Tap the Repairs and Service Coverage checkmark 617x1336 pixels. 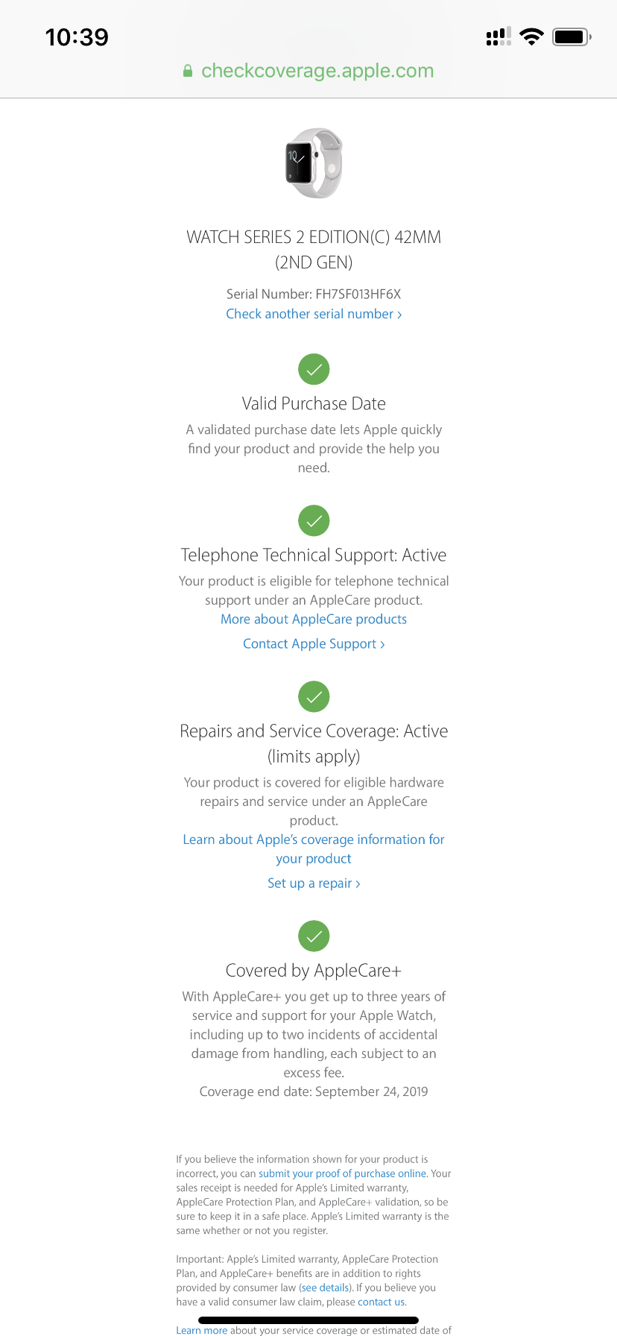point(314,696)
